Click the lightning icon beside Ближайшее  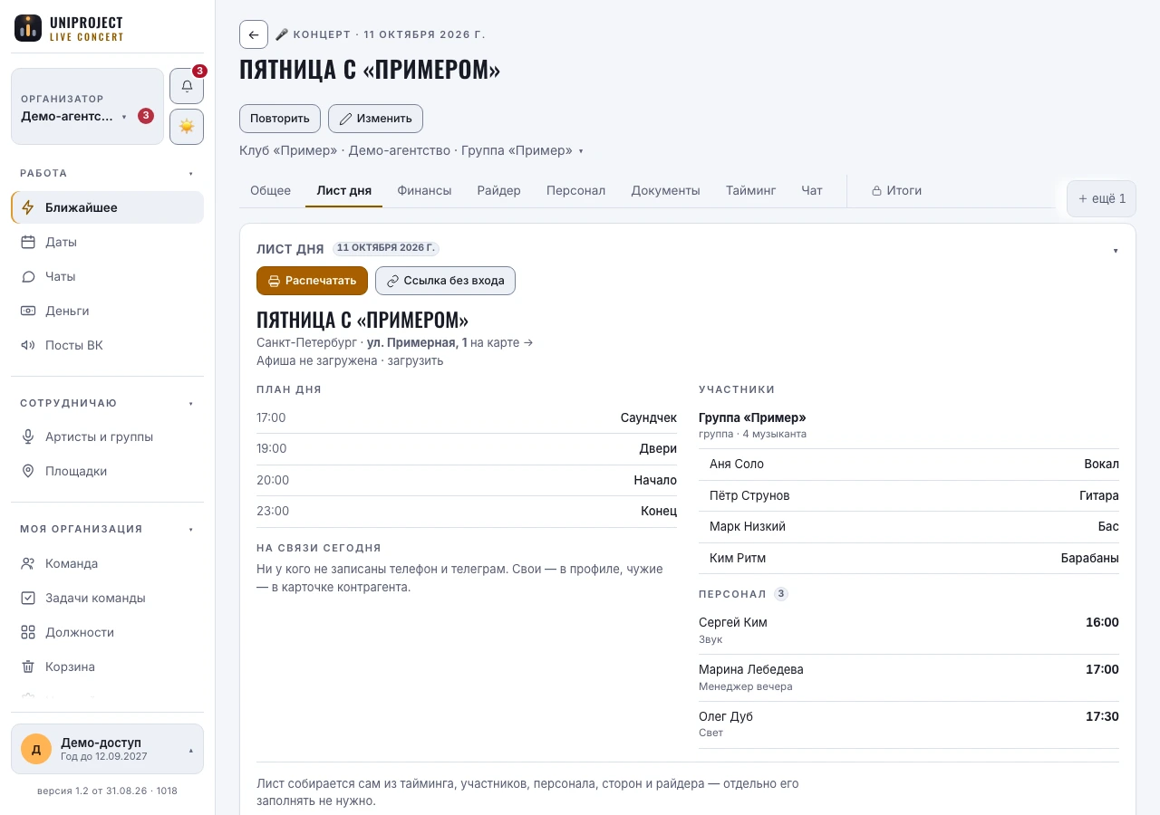click(28, 207)
